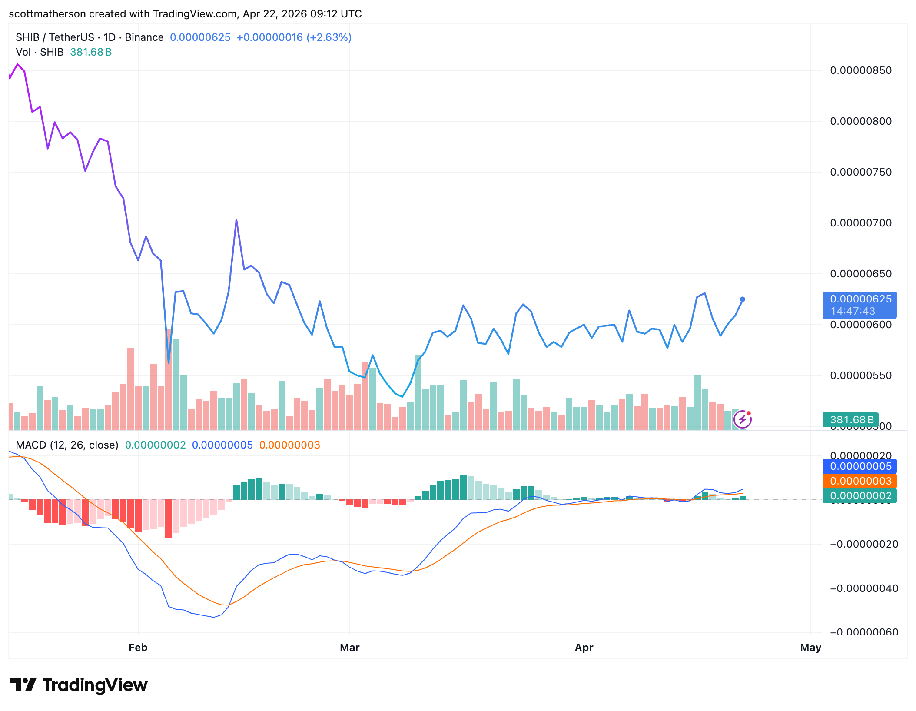
Task: Click the TradingView wordmark text
Action: pyautogui.click(x=95, y=685)
